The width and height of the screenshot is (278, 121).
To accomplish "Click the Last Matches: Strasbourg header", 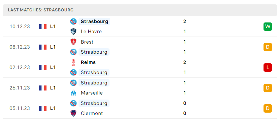I will pos(40,10).
